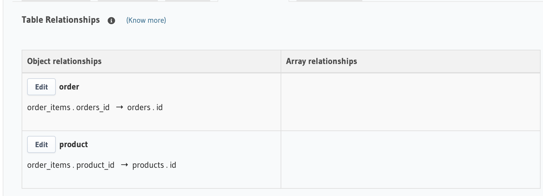Select the order relationship name
This screenshot has width=543, height=196.
point(69,87)
